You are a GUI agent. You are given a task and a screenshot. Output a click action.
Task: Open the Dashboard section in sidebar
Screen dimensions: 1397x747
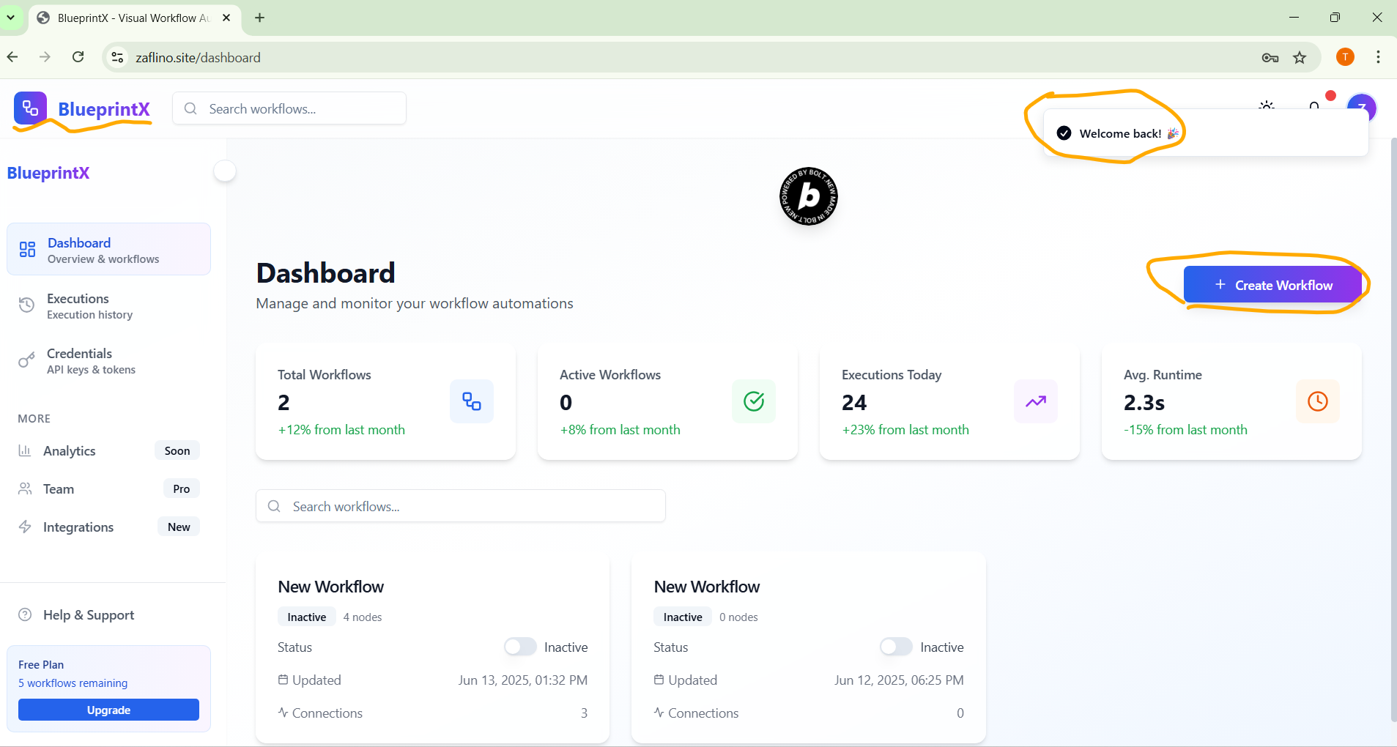[x=108, y=249]
